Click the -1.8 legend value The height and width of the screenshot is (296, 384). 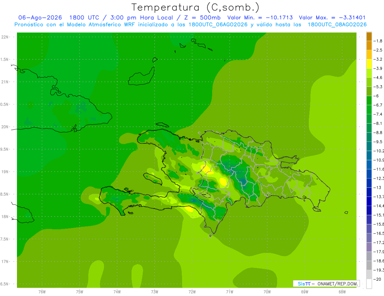pyautogui.click(x=379, y=41)
